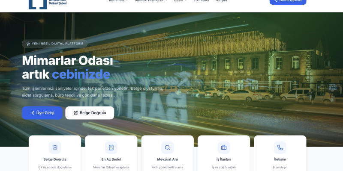Open the Online İşlemler button in header
The height and width of the screenshot is (171, 343).
pos(288,1)
